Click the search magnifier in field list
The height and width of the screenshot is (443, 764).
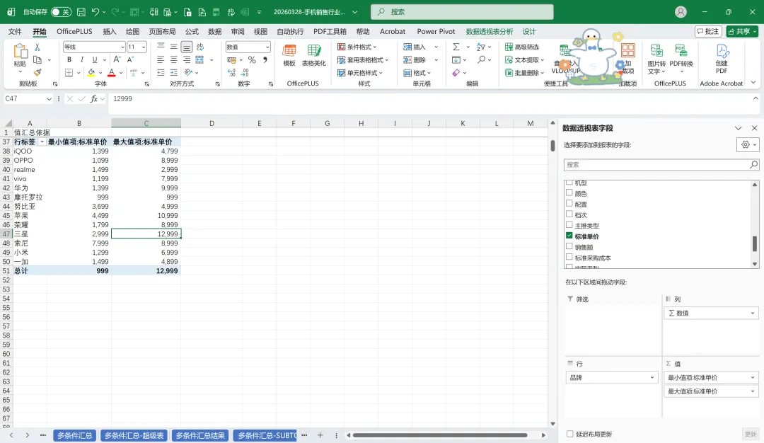[753, 165]
